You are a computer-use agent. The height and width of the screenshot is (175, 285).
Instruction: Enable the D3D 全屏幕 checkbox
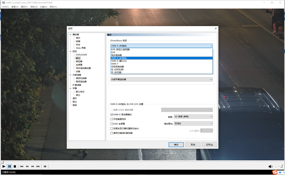[112, 124]
